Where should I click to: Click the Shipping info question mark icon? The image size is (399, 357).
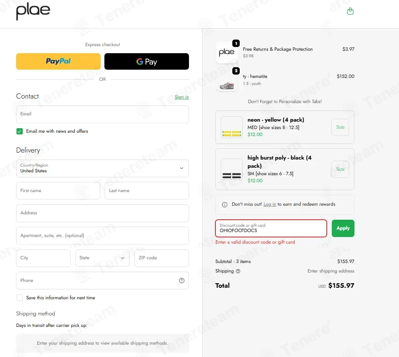(238, 271)
